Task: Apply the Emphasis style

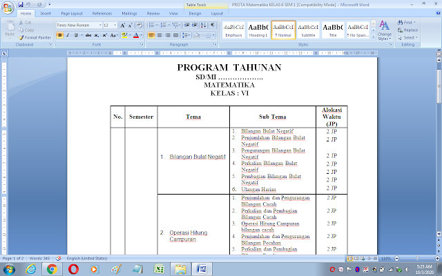Action: coord(233,30)
